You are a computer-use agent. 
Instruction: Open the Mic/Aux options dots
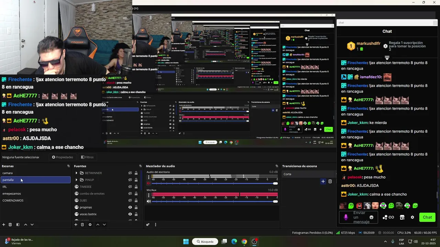click(149, 195)
